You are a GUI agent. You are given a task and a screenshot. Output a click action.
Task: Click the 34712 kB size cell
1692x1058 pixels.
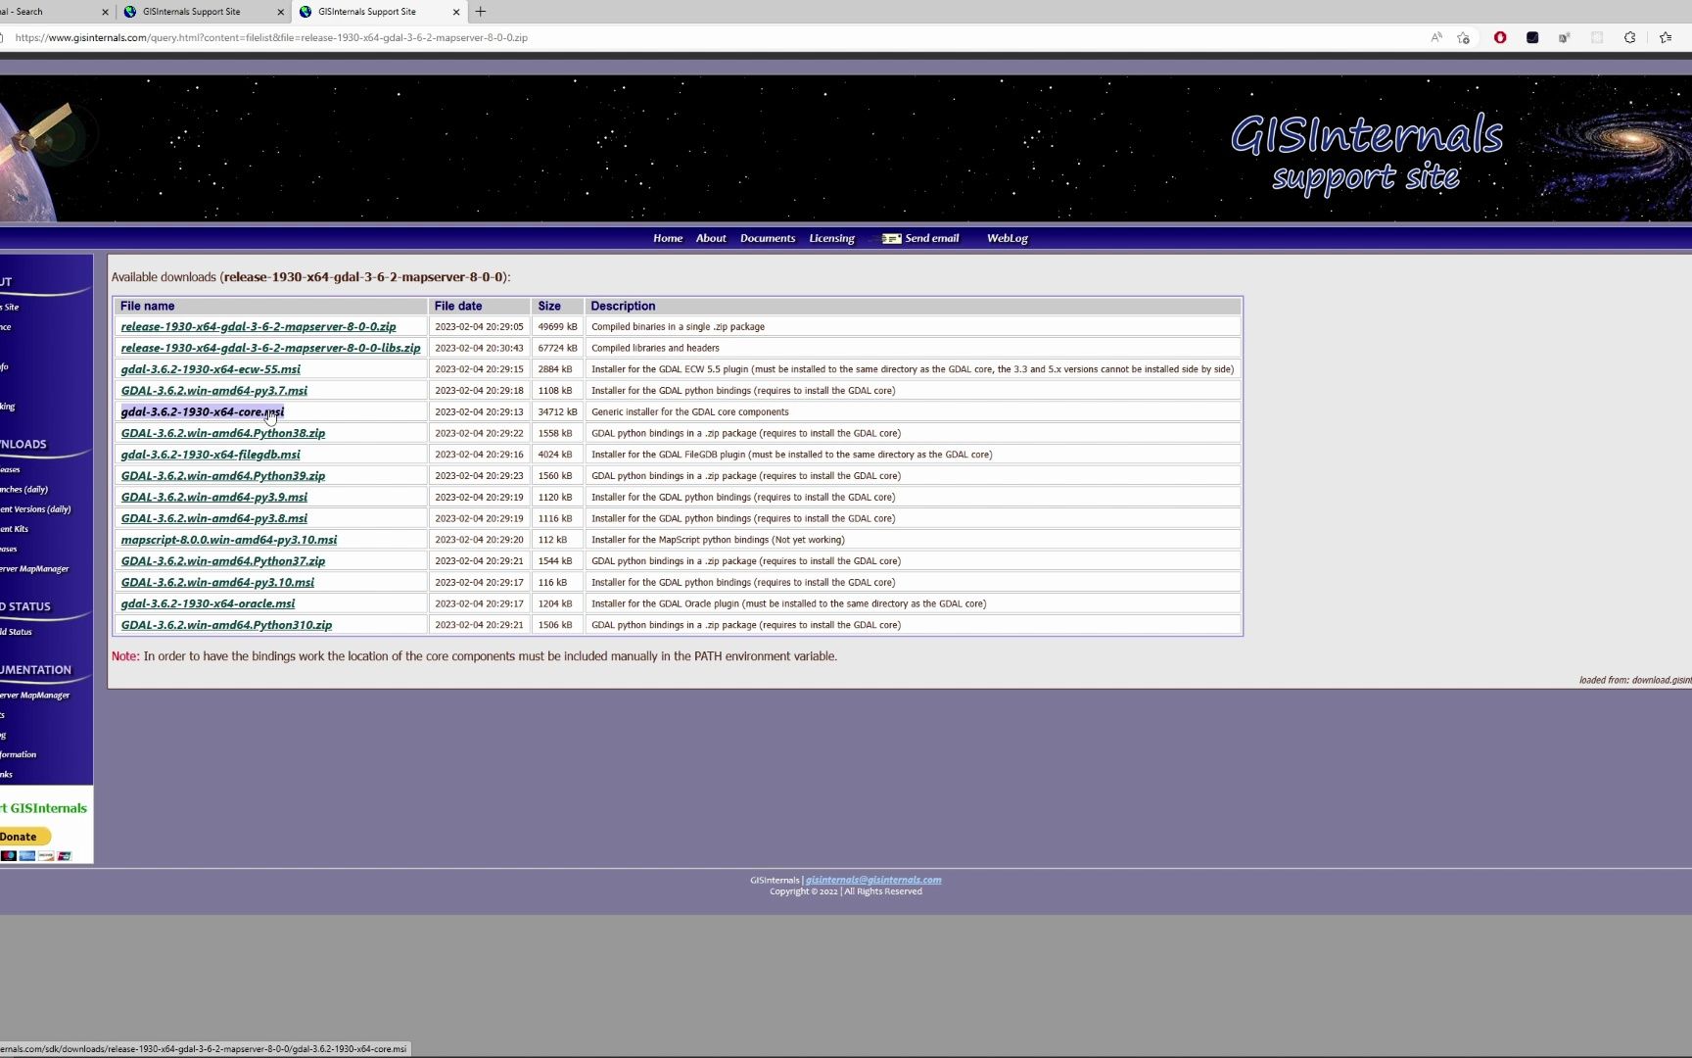point(557,411)
